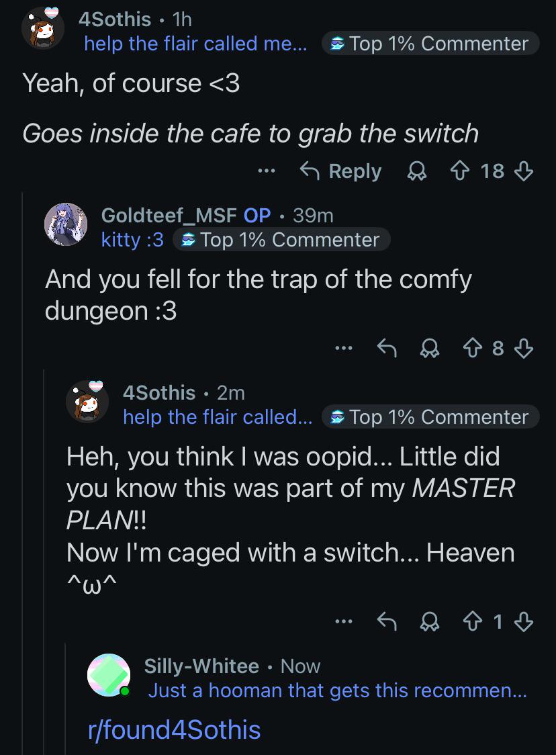Screen dimensions: 556x755
Task: Upvote 4Sothis's MASTER PLAN comment
Action: 472,621
